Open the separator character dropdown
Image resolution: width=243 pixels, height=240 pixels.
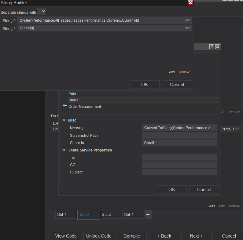42,12
